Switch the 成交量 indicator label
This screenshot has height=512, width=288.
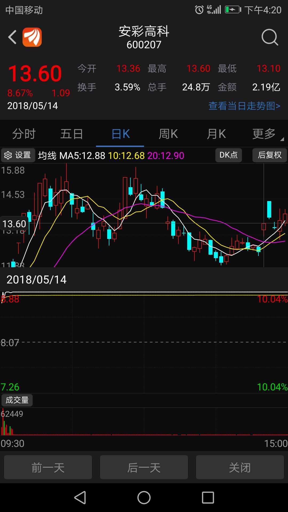(x=17, y=400)
